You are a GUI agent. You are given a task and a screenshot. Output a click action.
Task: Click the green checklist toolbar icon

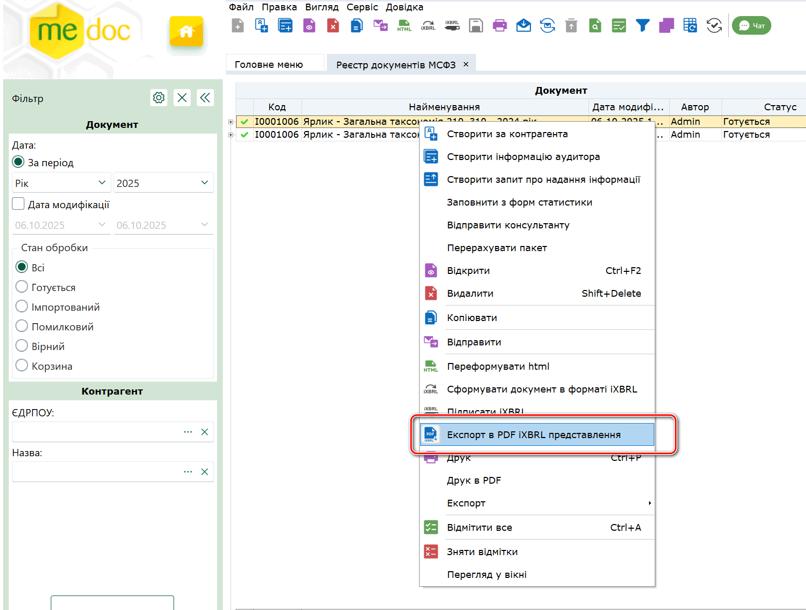pos(619,25)
